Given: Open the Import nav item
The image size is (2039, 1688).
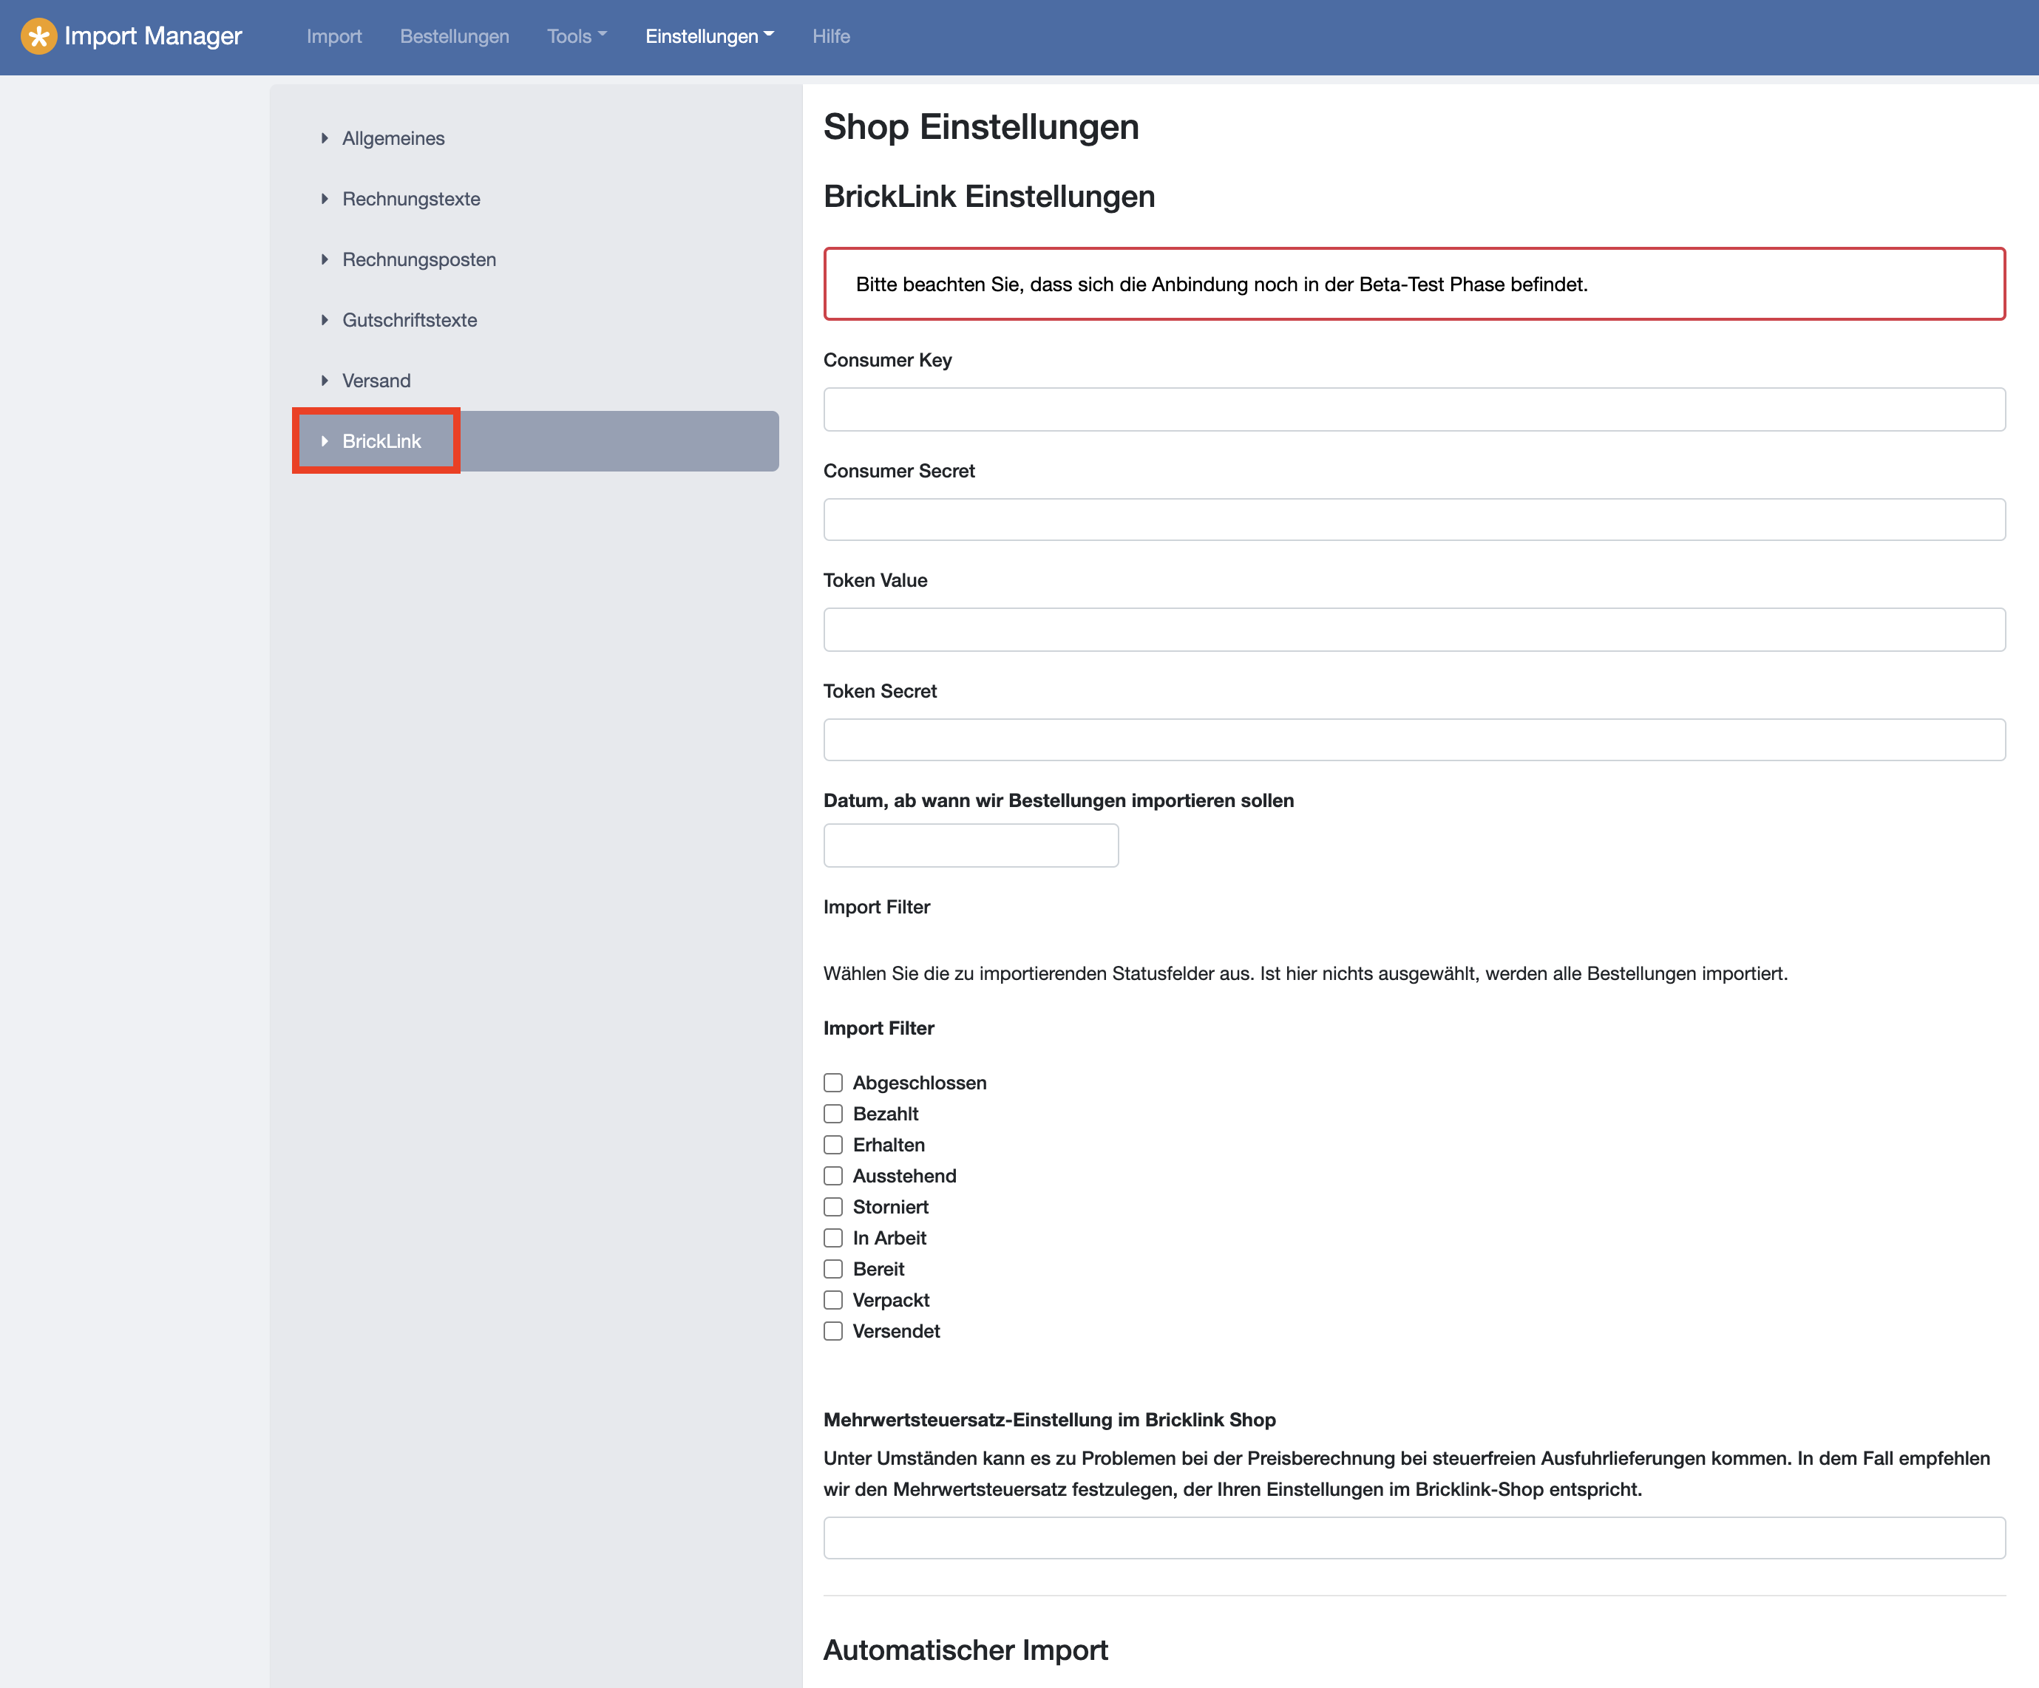Looking at the screenshot, I should pyautogui.click(x=334, y=37).
